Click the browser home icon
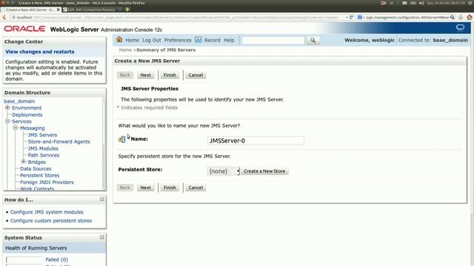Viewport: 474px width, 266px height. (469, 18)
